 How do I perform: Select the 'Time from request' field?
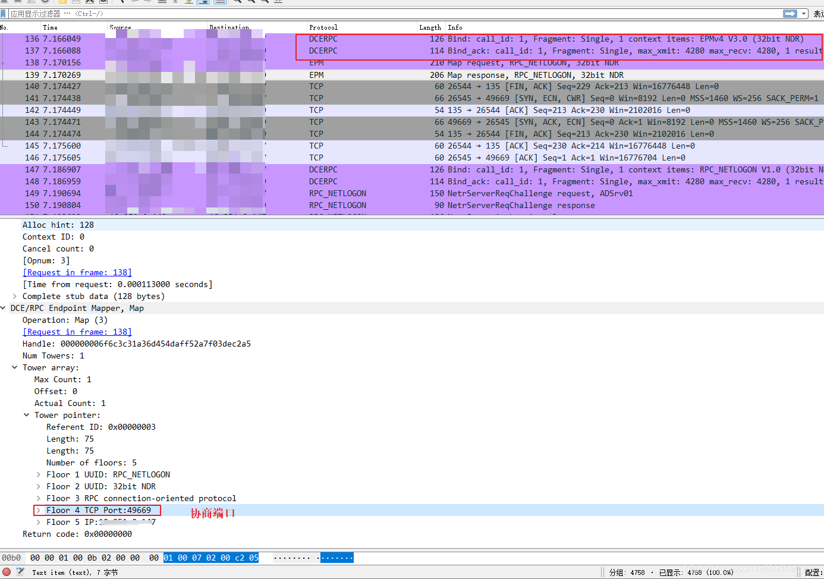pos(118,284)
